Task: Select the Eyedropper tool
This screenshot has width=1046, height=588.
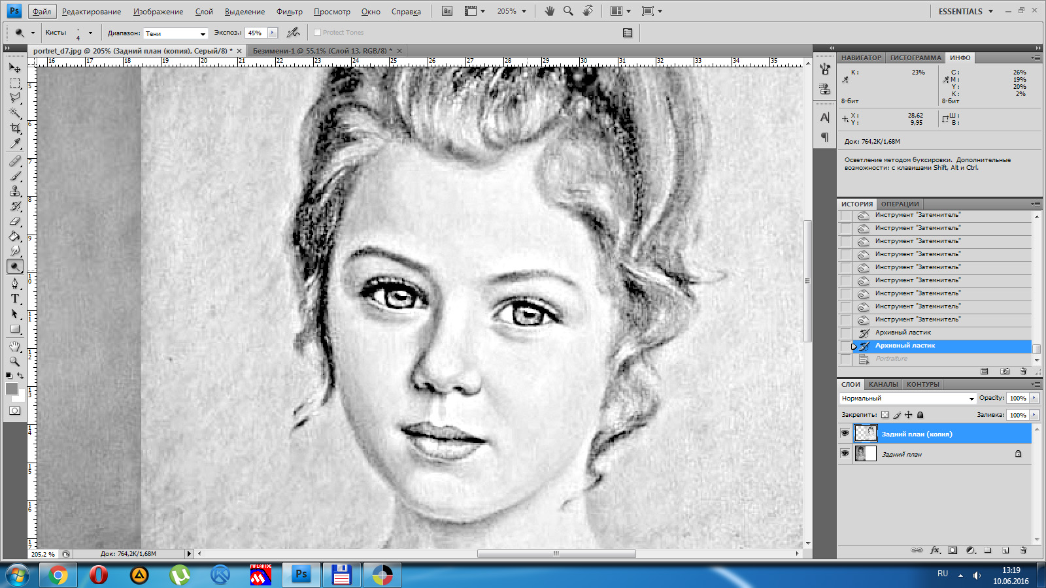Action: [x=15, y=144]
